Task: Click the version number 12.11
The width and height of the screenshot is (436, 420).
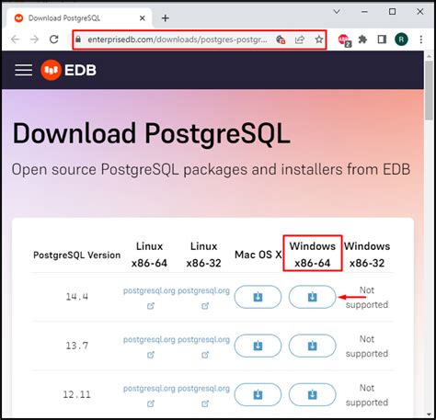Action: pos(76,394)
